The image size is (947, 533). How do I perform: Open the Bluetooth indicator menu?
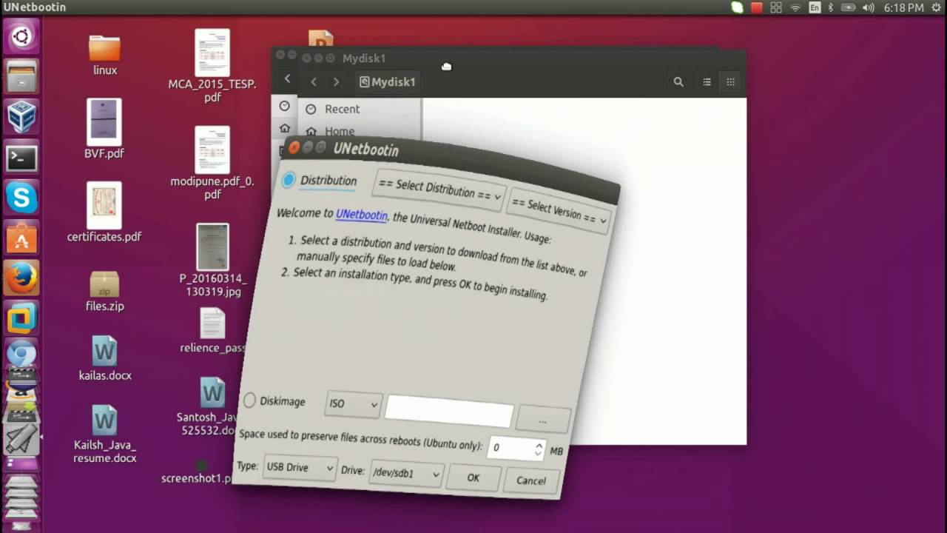point(830,7)
